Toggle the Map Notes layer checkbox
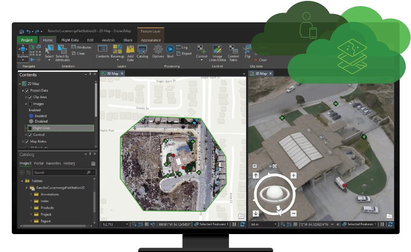 27,141
